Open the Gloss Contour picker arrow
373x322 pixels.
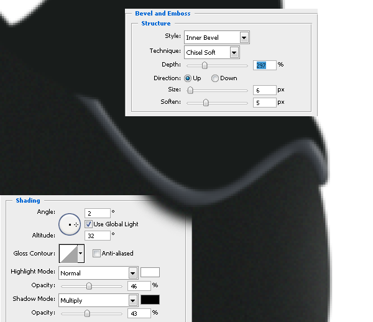coord(81,254)
